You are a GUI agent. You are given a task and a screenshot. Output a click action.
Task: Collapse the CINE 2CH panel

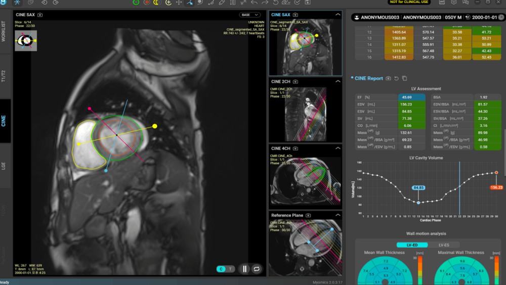pyautogui.click(x=338, y=81)
